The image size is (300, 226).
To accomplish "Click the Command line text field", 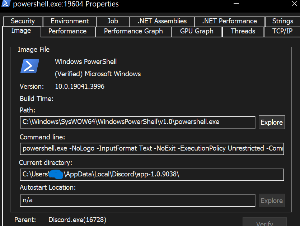I will tap(152, 149).
